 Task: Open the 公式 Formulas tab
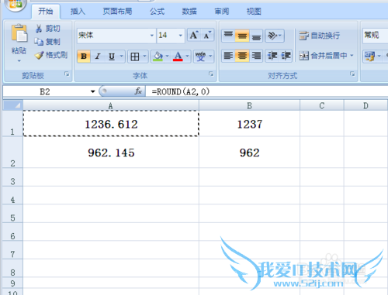pos(157,12)
